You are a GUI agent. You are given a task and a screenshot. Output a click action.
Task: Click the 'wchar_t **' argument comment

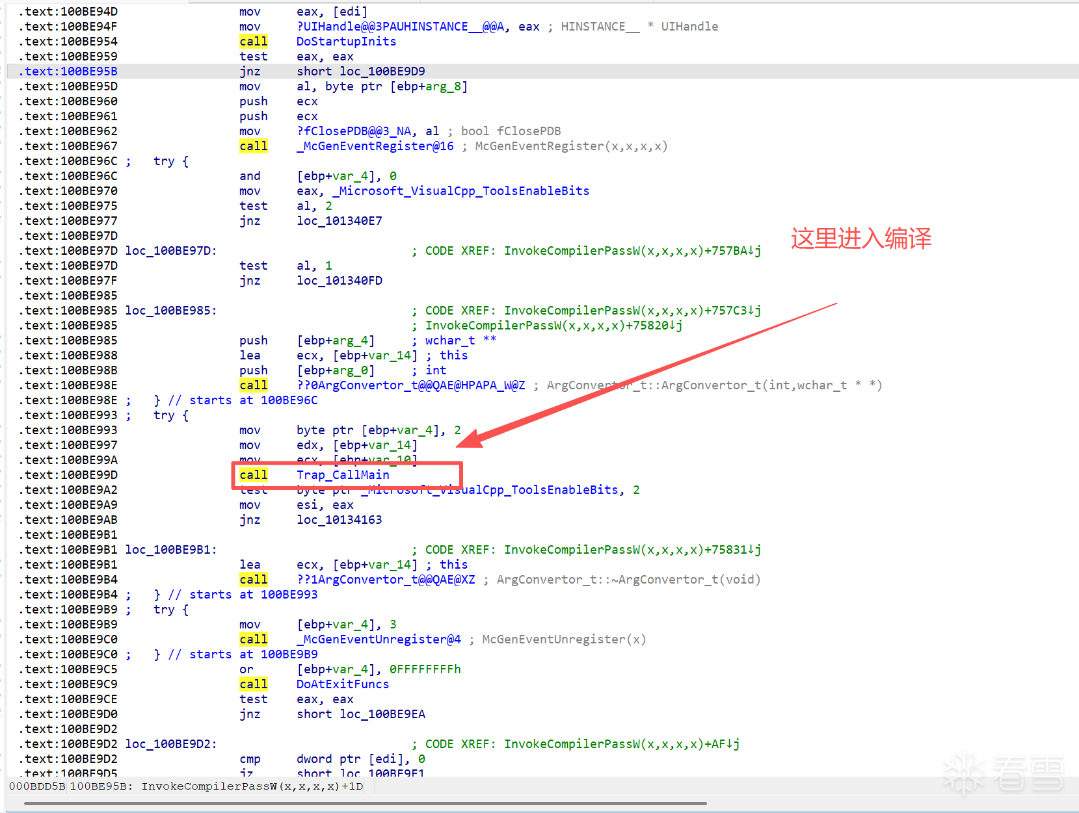460,341
